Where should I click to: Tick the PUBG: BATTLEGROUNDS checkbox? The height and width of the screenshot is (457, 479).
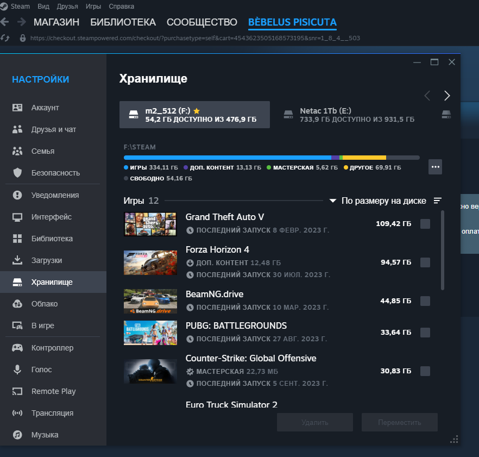tap(425, 332)
